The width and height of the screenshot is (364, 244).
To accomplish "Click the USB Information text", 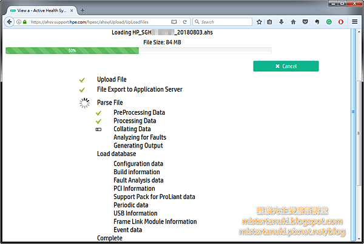I will [x=135, y=214].
